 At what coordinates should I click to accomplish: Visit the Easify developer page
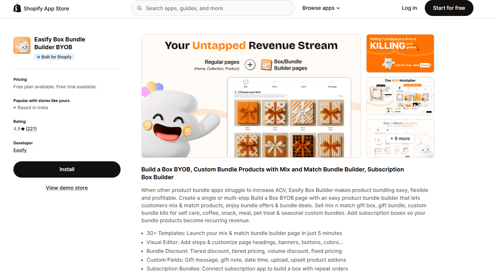20,150
